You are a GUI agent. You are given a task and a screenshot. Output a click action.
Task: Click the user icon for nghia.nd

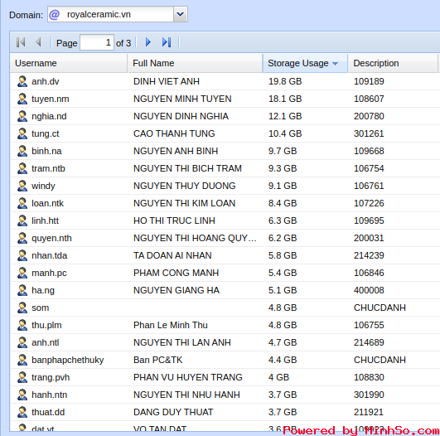click(x=22, y=116)
